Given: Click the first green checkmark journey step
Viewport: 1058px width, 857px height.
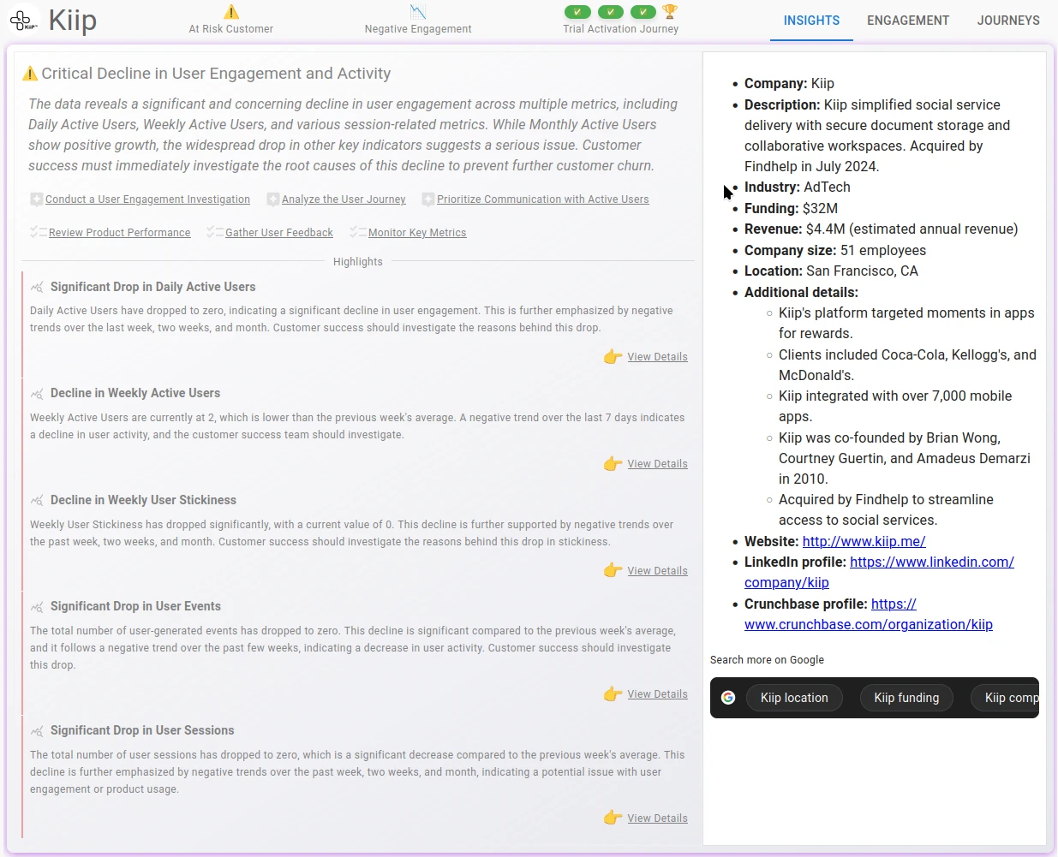Looking at the screenshot, I should pyautogui.click(x=577, y=12).
